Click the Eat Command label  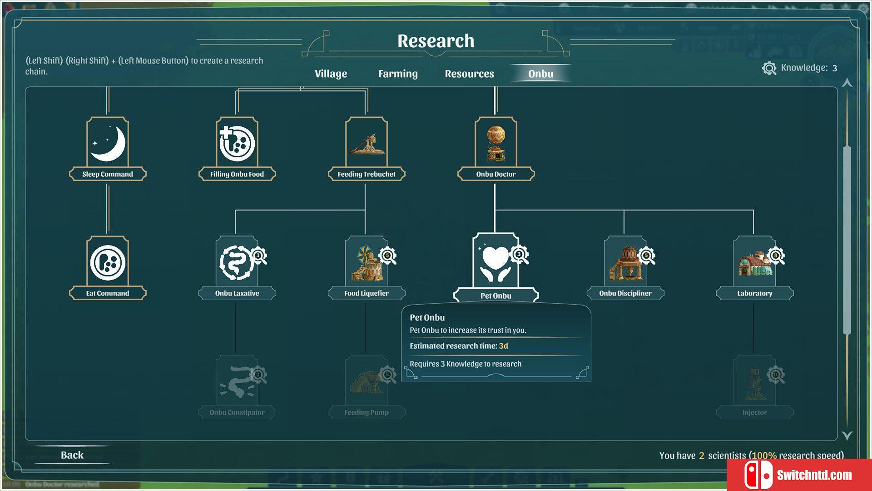[x=108, y=293]
